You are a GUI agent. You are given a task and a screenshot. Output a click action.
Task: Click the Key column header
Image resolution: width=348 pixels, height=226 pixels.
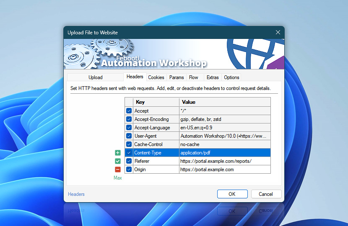point(156,102)
